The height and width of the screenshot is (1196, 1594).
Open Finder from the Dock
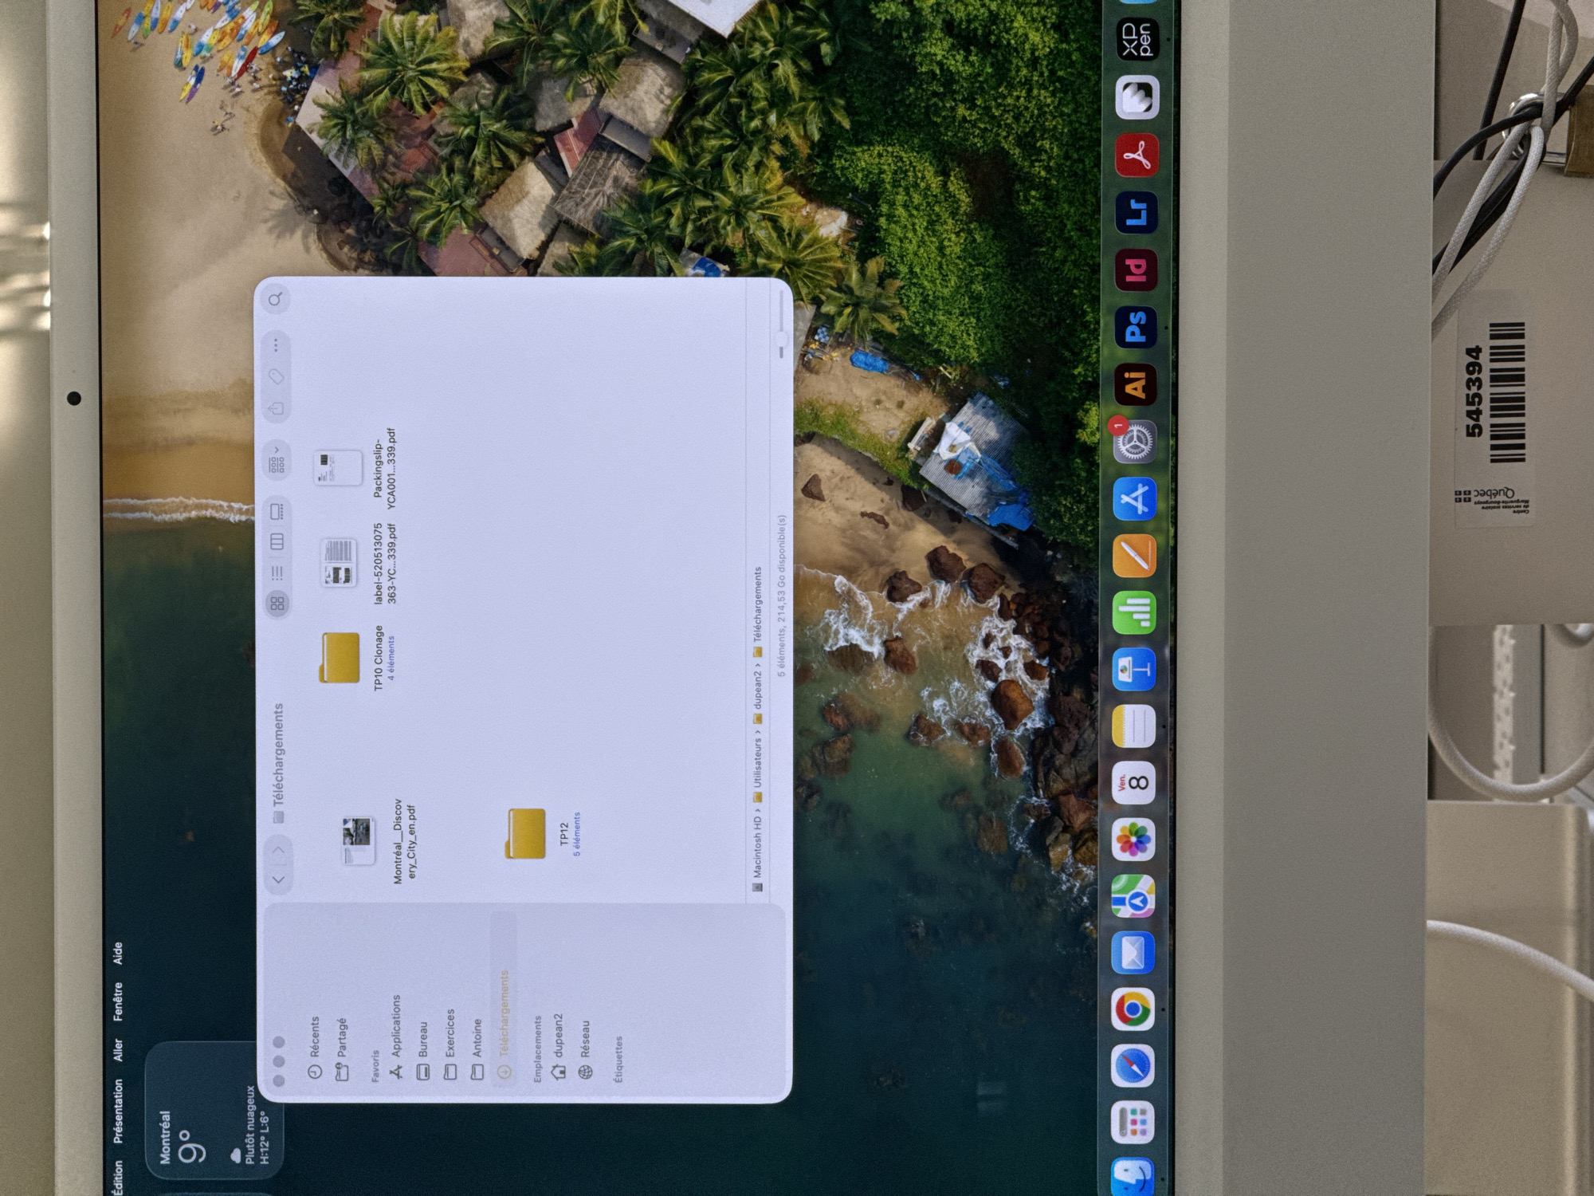(1133, 1177)
